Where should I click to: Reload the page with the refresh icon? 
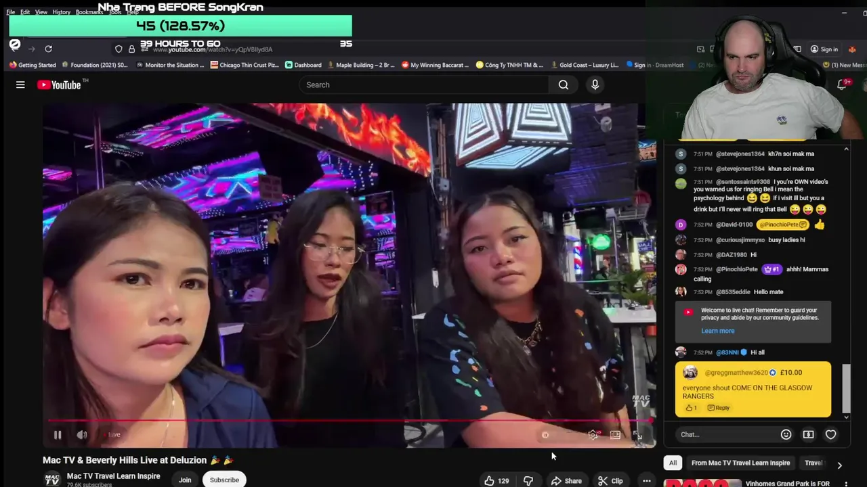[x=48, y=49]
